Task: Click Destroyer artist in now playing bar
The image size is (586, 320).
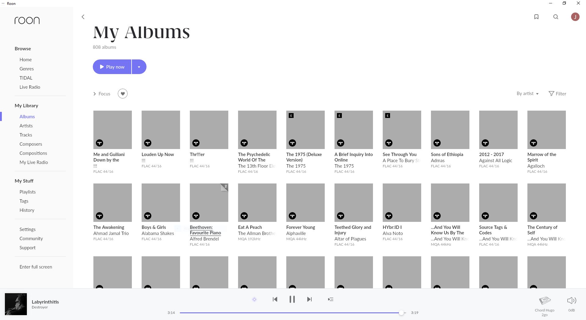Action: click(x=40, y=307)
